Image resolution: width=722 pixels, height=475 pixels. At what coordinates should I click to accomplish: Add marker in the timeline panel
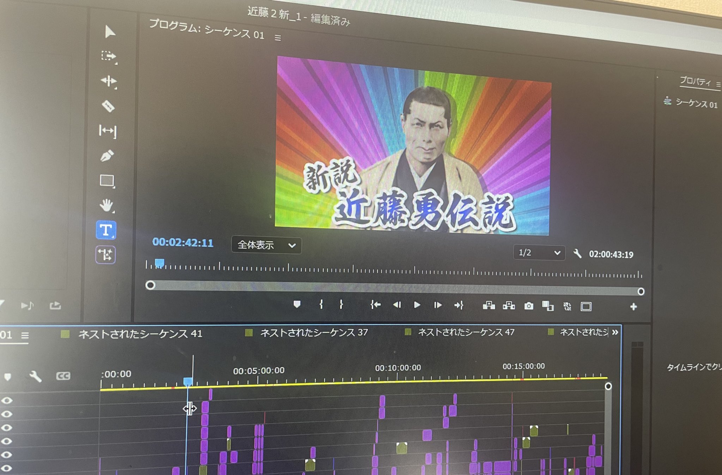[8, 377]
